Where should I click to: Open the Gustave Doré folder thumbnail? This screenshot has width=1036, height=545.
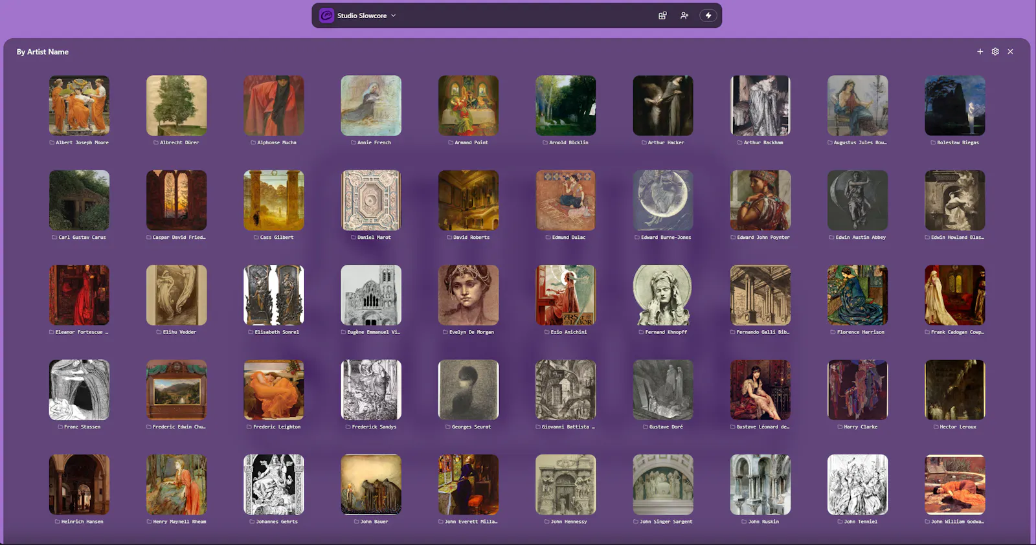663,390
